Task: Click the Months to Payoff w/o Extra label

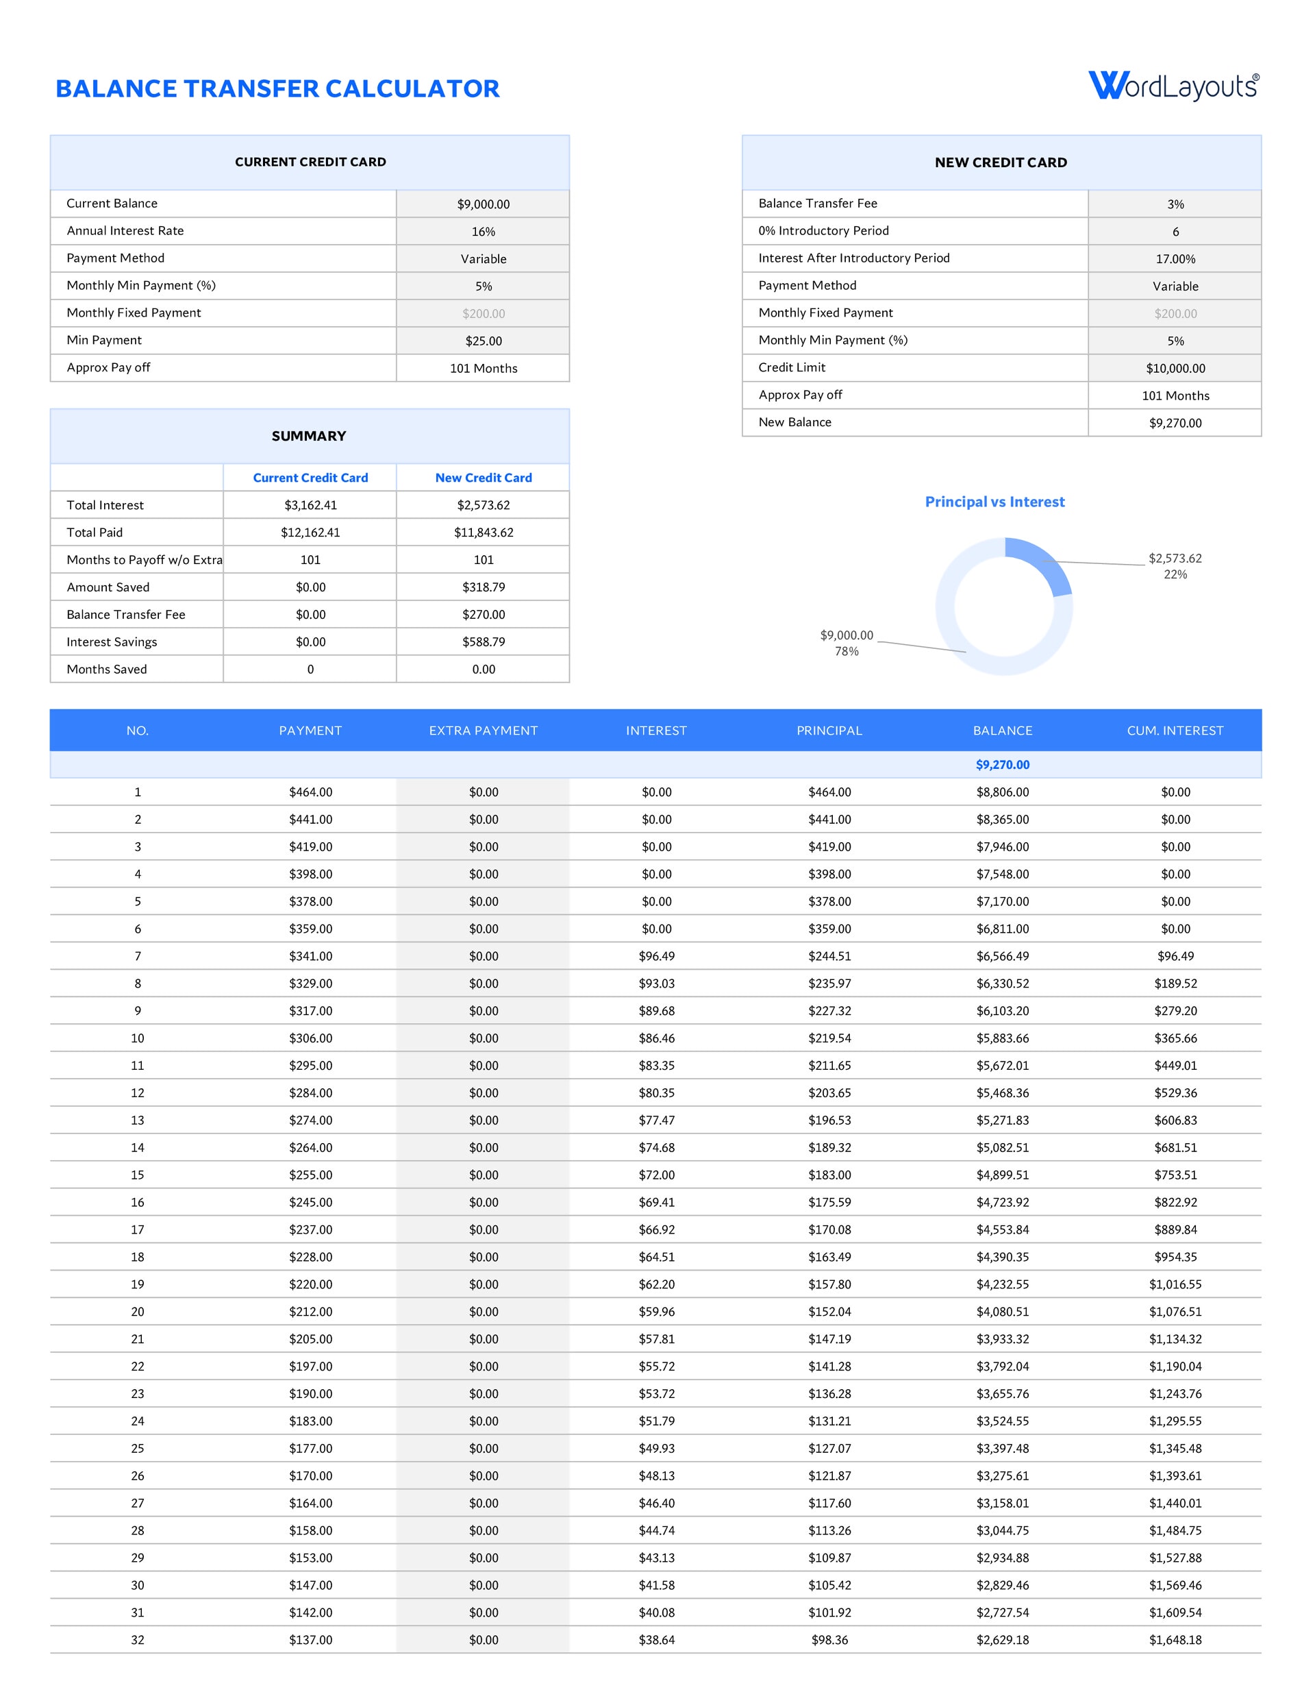Action: coord(145,560)
